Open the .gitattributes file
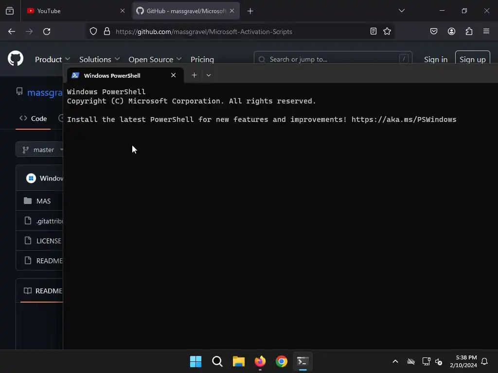This screenshot has height=373, width=498. 50,221
